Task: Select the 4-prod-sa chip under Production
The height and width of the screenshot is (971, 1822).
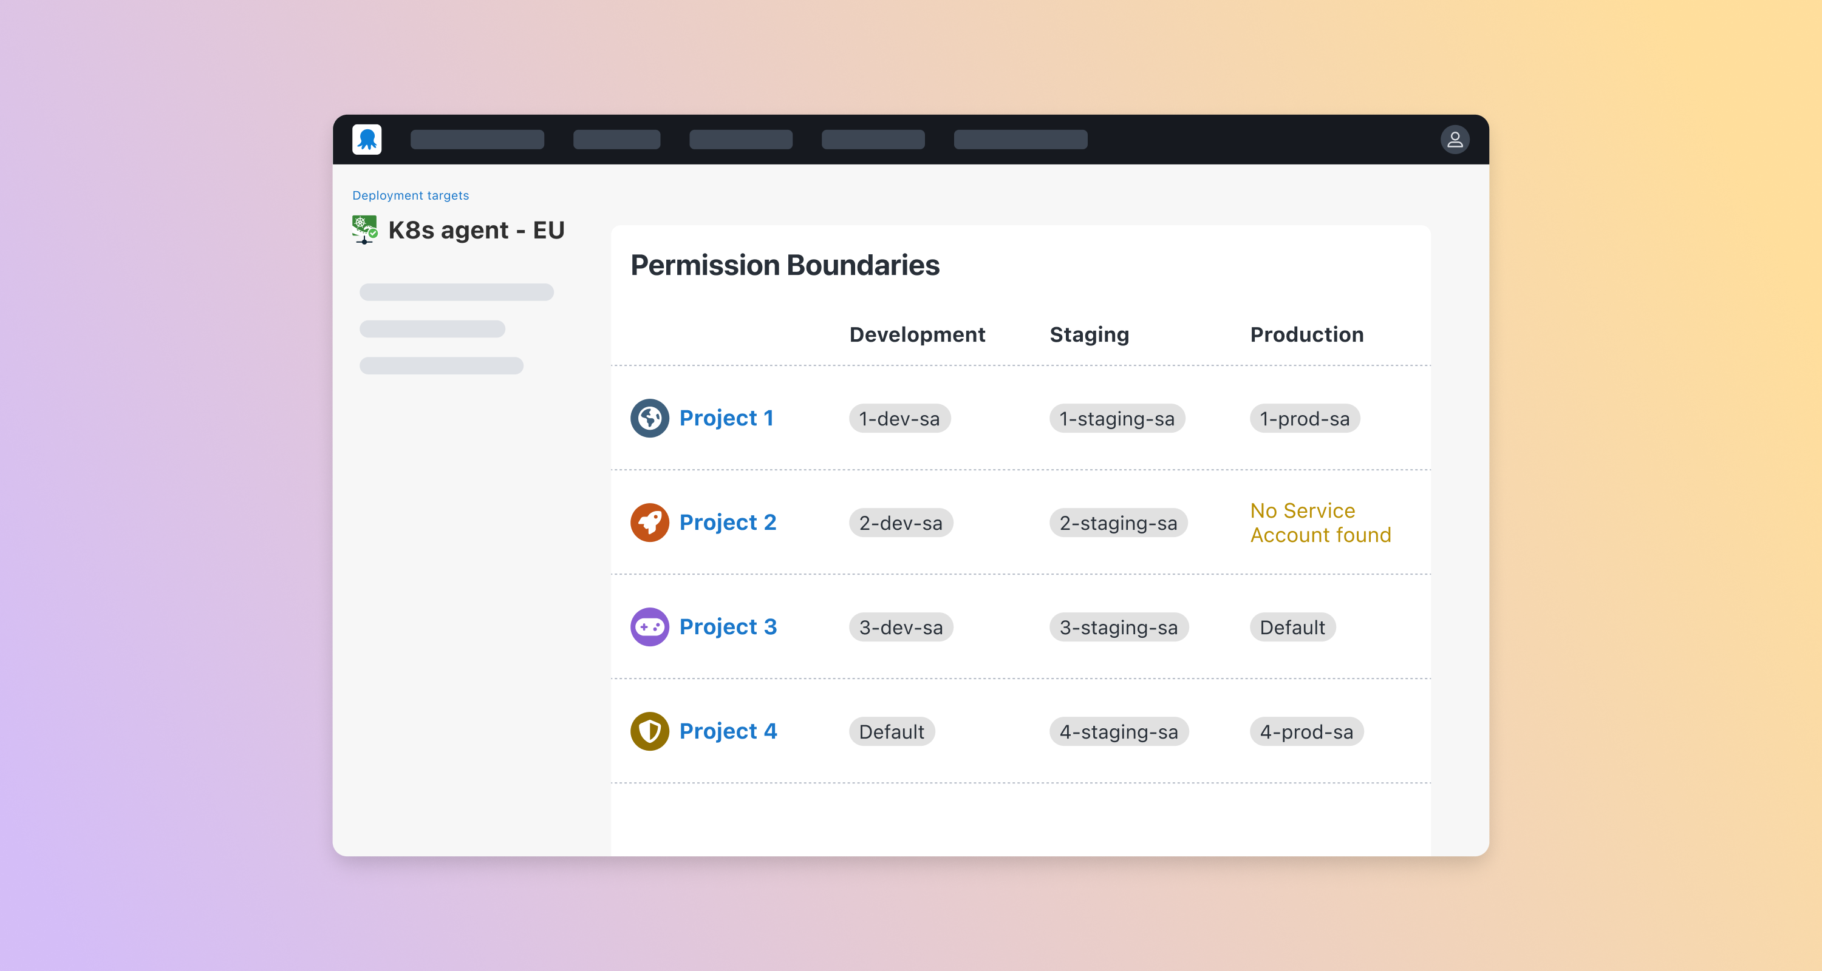Action: click(1306, 731)
